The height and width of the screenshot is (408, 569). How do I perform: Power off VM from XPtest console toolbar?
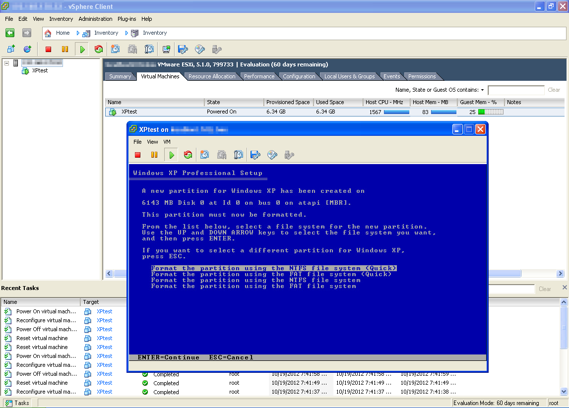point(137,155)
